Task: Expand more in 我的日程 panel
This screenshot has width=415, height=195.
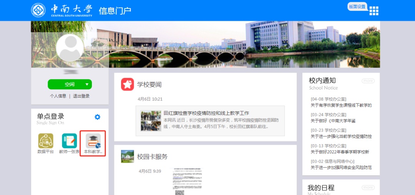Action: coord(368,188)
